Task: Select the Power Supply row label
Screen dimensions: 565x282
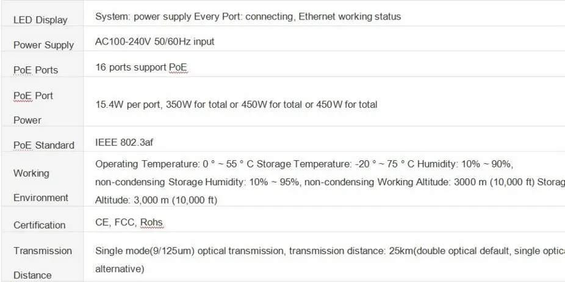Action: click(x=43, y=45)
